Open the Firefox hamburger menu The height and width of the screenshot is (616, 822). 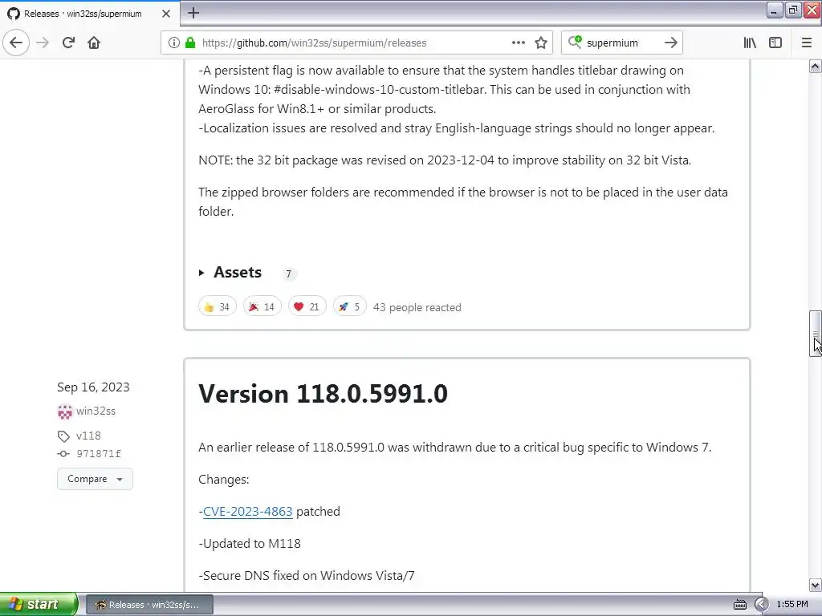click(807, 43)
